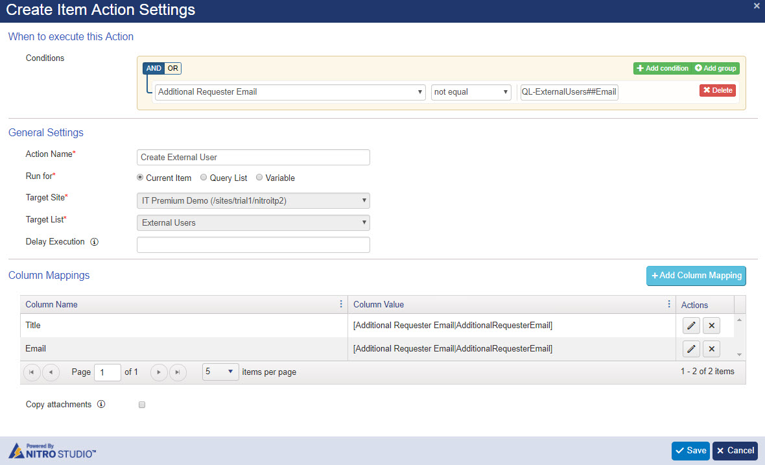
Task: Open Target List dropdown
Action: point(253,223)
